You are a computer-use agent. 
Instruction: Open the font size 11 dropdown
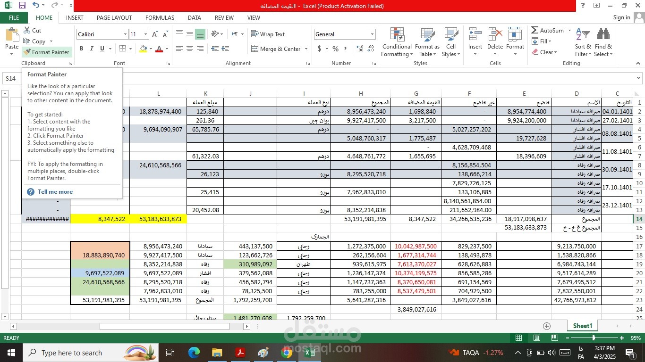pyautogui.click(x=145, y=34)
